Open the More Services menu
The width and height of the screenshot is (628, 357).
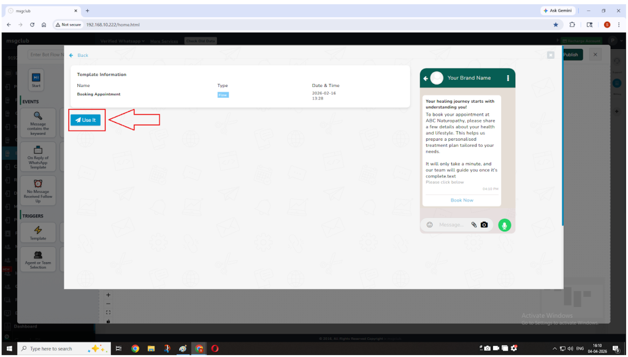click(x=164, y=41)
